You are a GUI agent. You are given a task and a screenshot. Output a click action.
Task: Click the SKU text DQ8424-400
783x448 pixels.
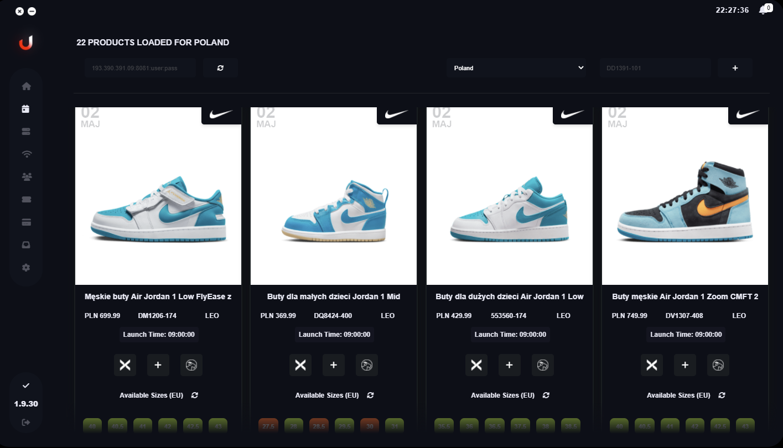[333, 316]
